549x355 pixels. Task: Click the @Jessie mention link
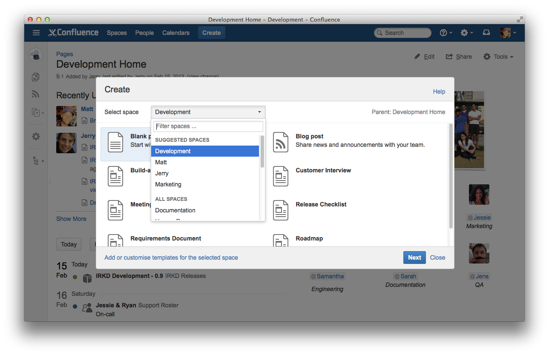(x=479, y=218)
